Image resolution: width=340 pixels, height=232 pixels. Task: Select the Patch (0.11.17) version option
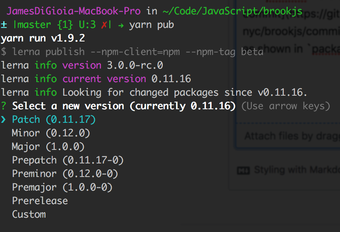pos(54,120)
